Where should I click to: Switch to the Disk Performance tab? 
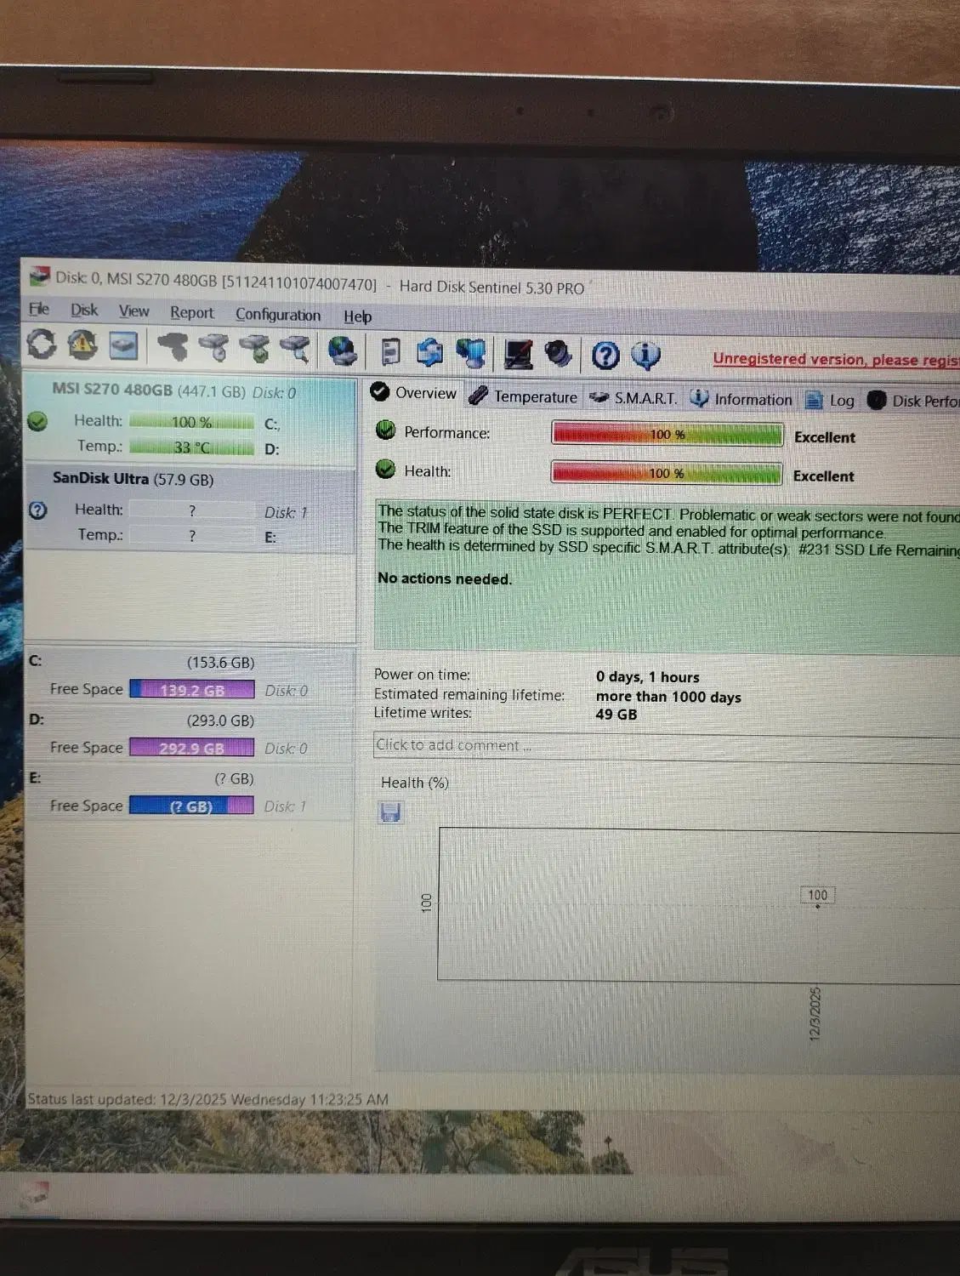pyautogui.click(x=912, y=401)
